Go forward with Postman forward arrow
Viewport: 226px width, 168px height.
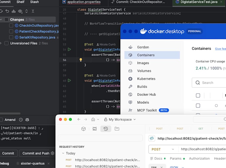85,119
